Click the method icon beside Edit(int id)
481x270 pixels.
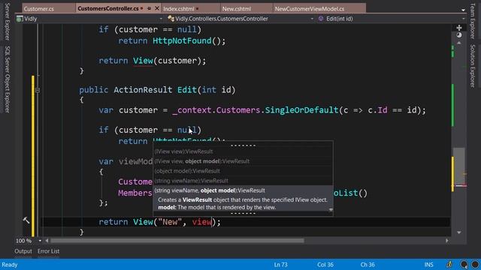(x=321, y=19)
